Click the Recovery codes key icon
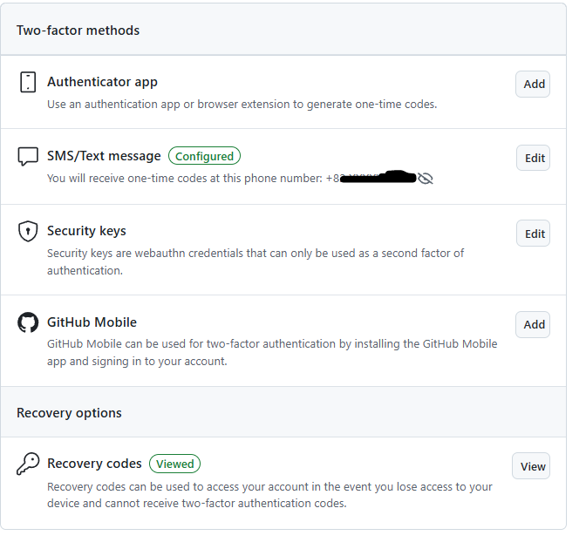The image size is (586, 549). (28, 464)
